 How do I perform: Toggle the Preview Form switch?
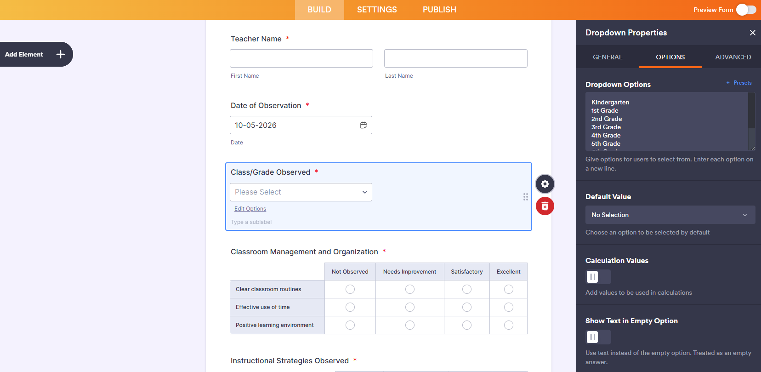[x=746, y=10]
